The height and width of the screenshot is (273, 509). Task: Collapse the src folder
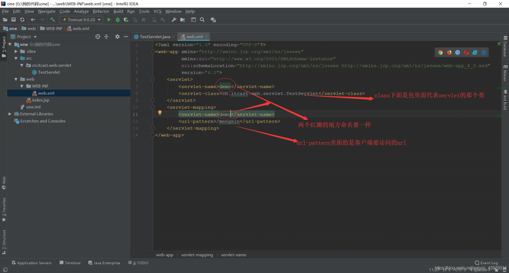click(x=16, y=58)
